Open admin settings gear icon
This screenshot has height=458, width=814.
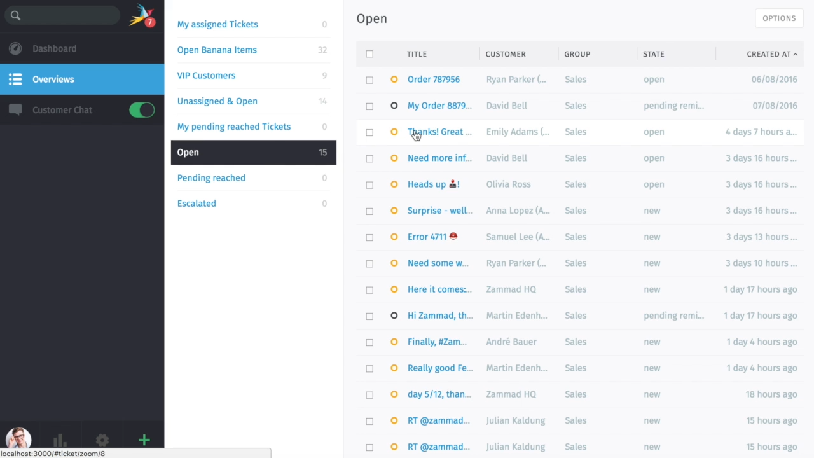coord(102,440)
